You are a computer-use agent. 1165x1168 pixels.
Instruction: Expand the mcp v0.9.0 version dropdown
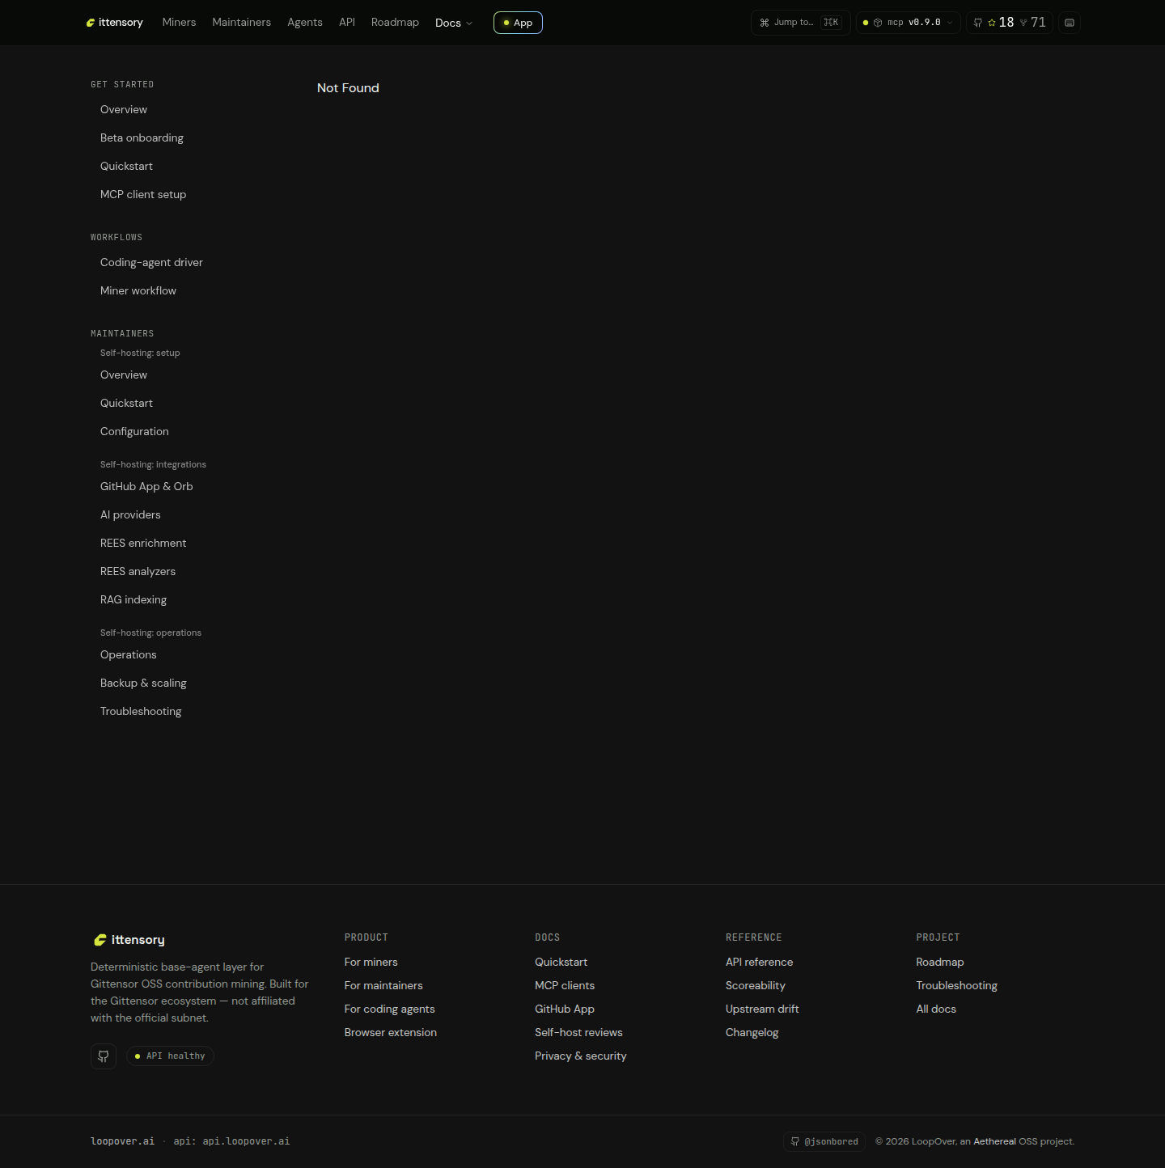coord(908,23)
